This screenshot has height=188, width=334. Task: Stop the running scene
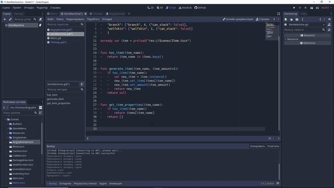(305, 8)
